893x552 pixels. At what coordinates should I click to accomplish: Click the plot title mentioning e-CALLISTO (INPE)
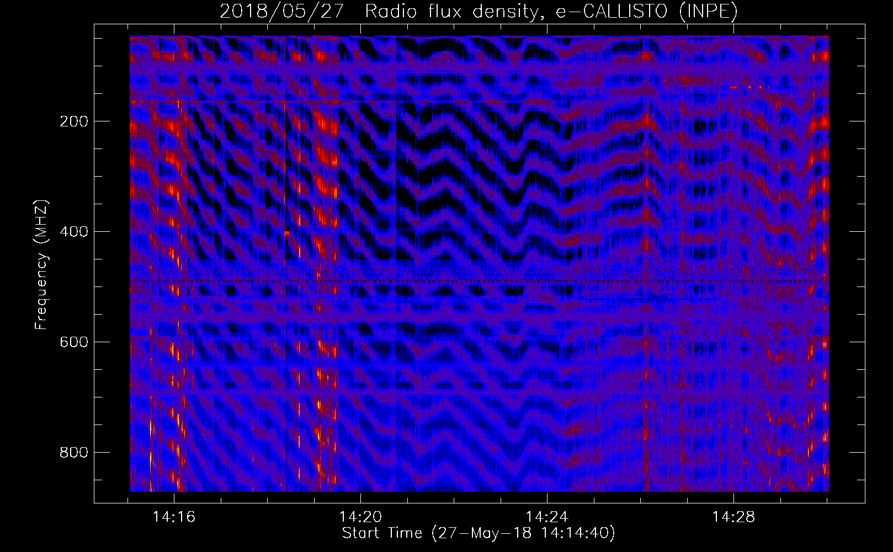[479, 11]
